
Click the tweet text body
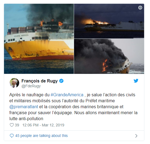73,107
